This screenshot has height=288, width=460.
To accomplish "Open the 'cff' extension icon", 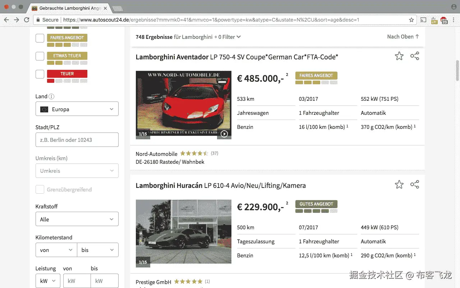I will (x=434, y=20).
